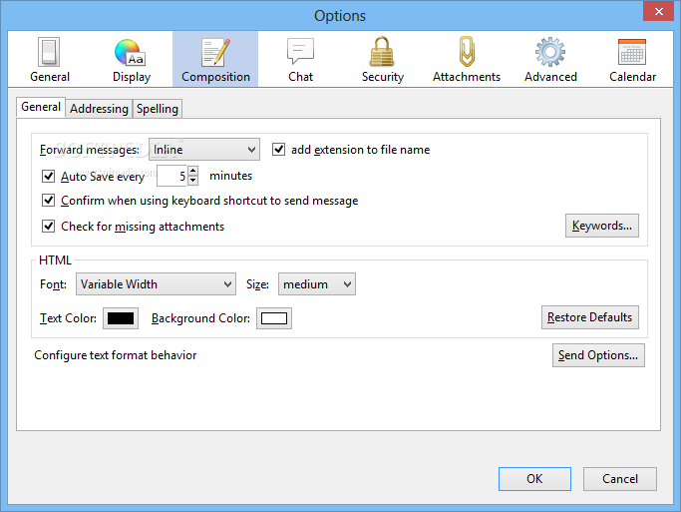This screenshot has width=681, height=512.
Task: Open the Display options category
Action: [x=132, y=60]
